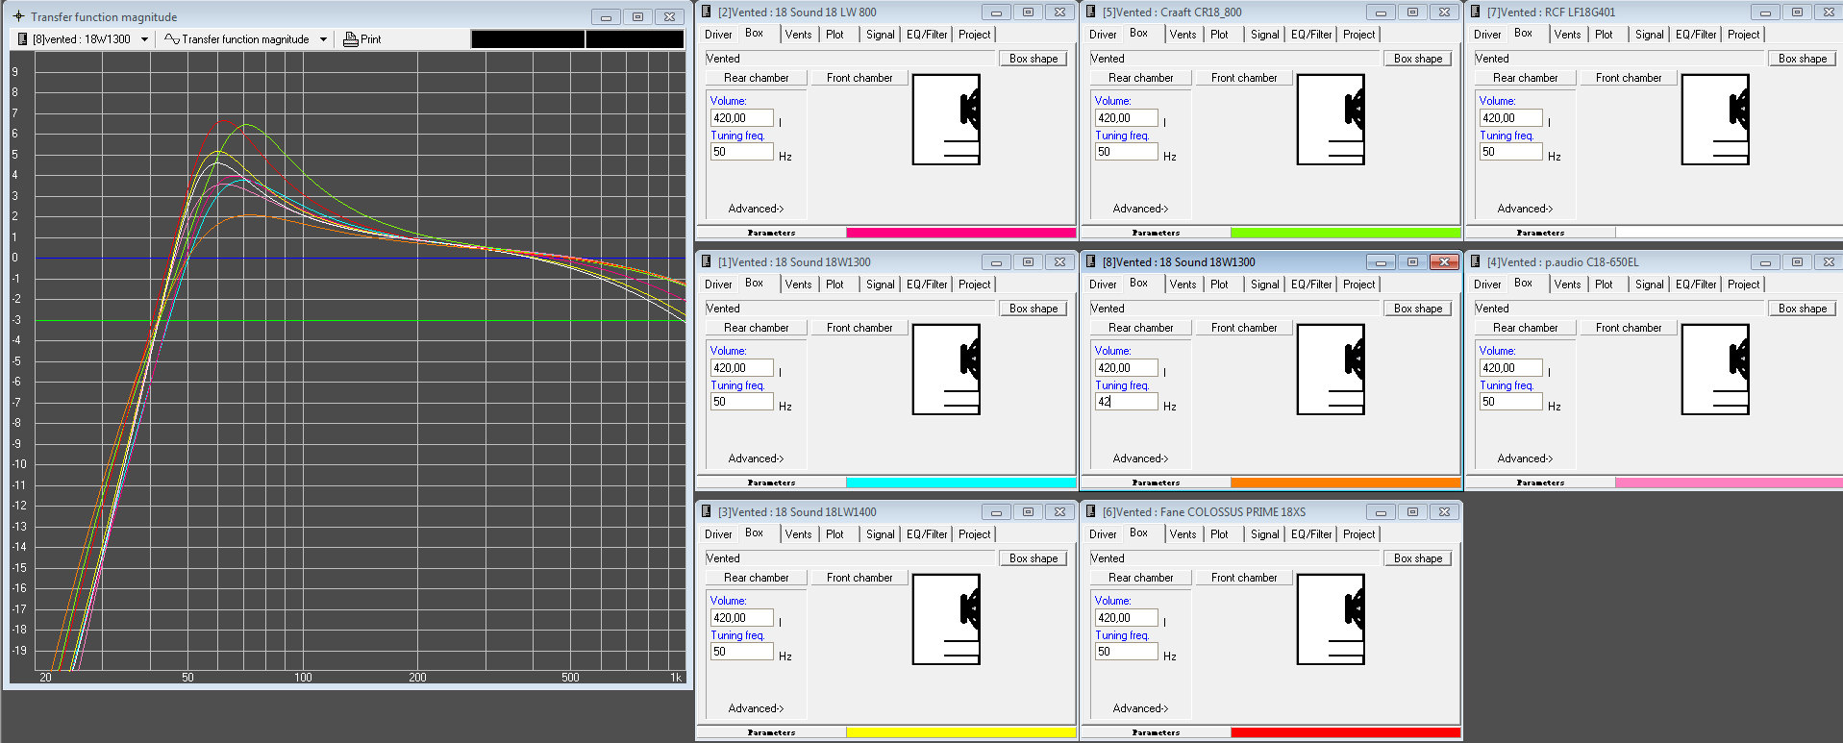This screenshot has width=1843, height=743.
Task: Expand Advanced options in RCF LF18G401 window
Action: point(1525,209)
